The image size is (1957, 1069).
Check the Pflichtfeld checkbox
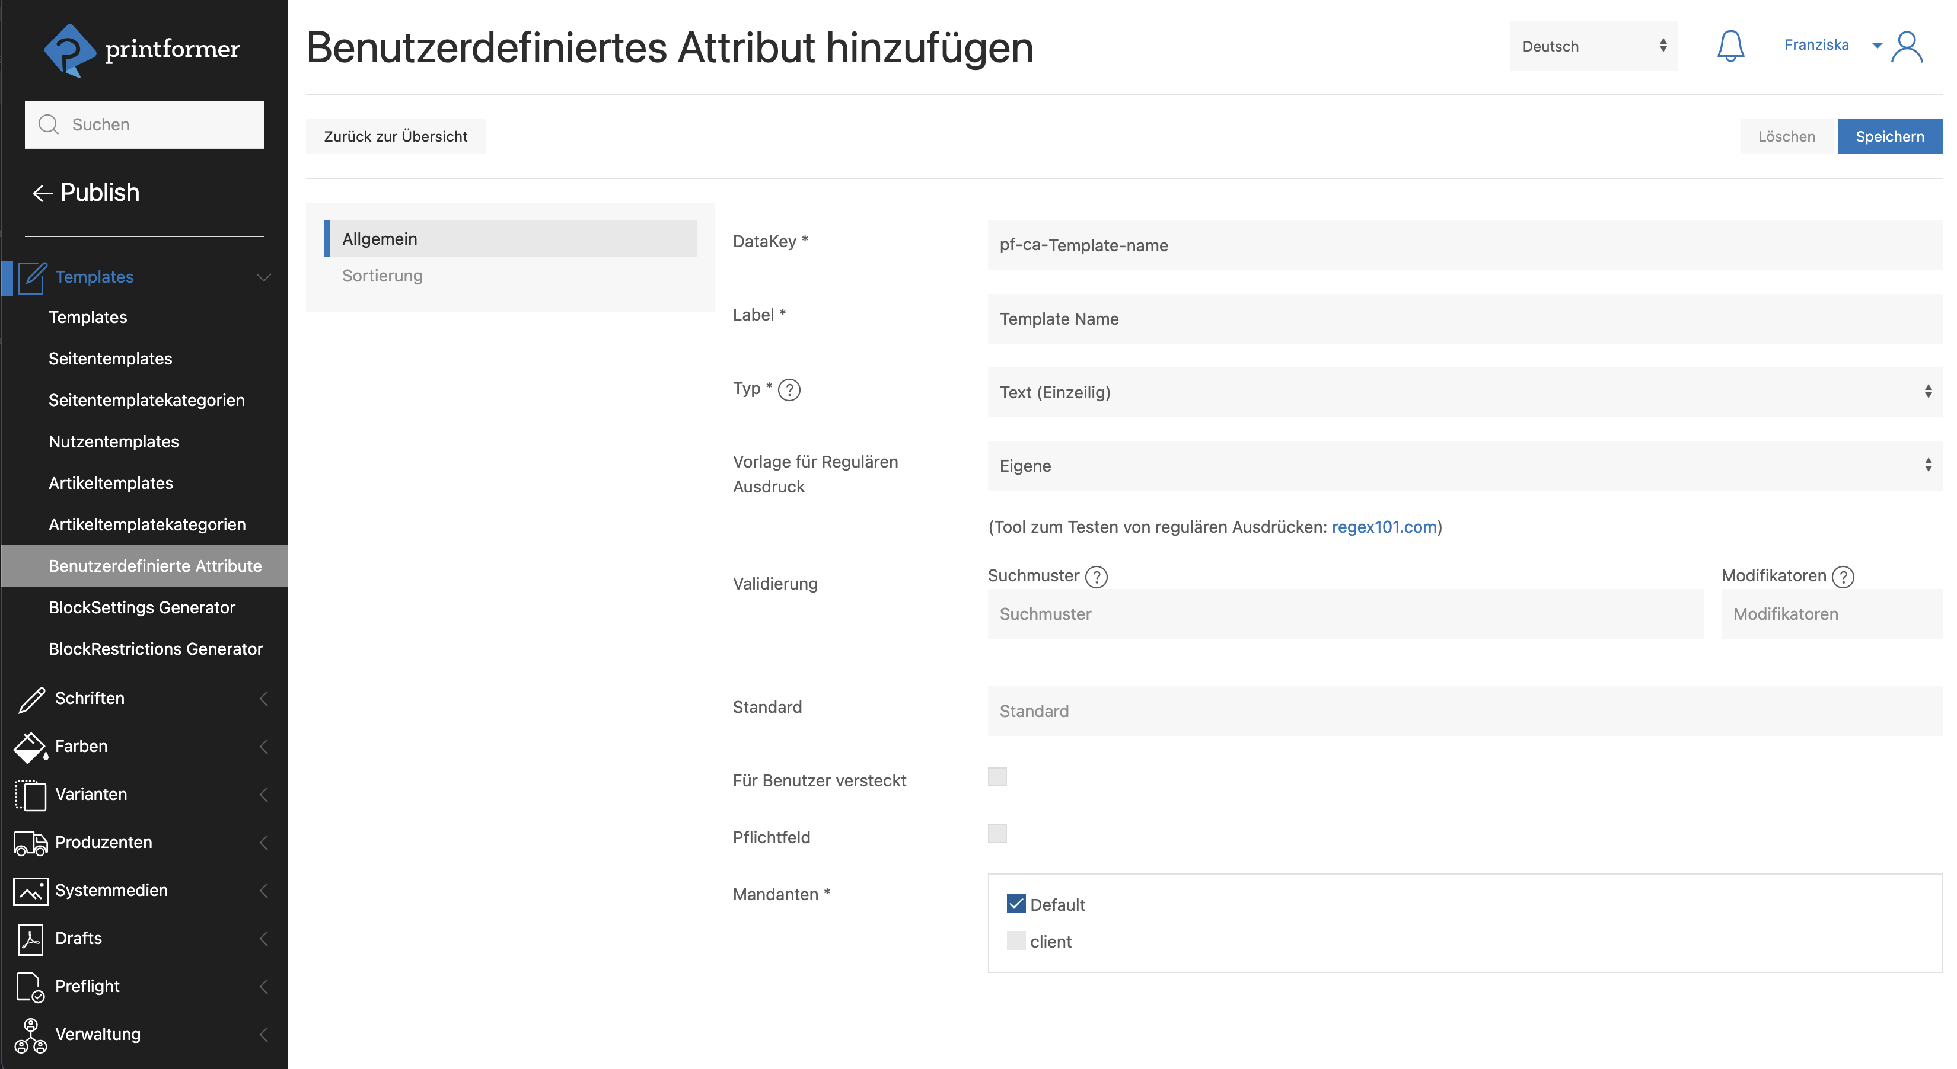[x=997, y=834]
